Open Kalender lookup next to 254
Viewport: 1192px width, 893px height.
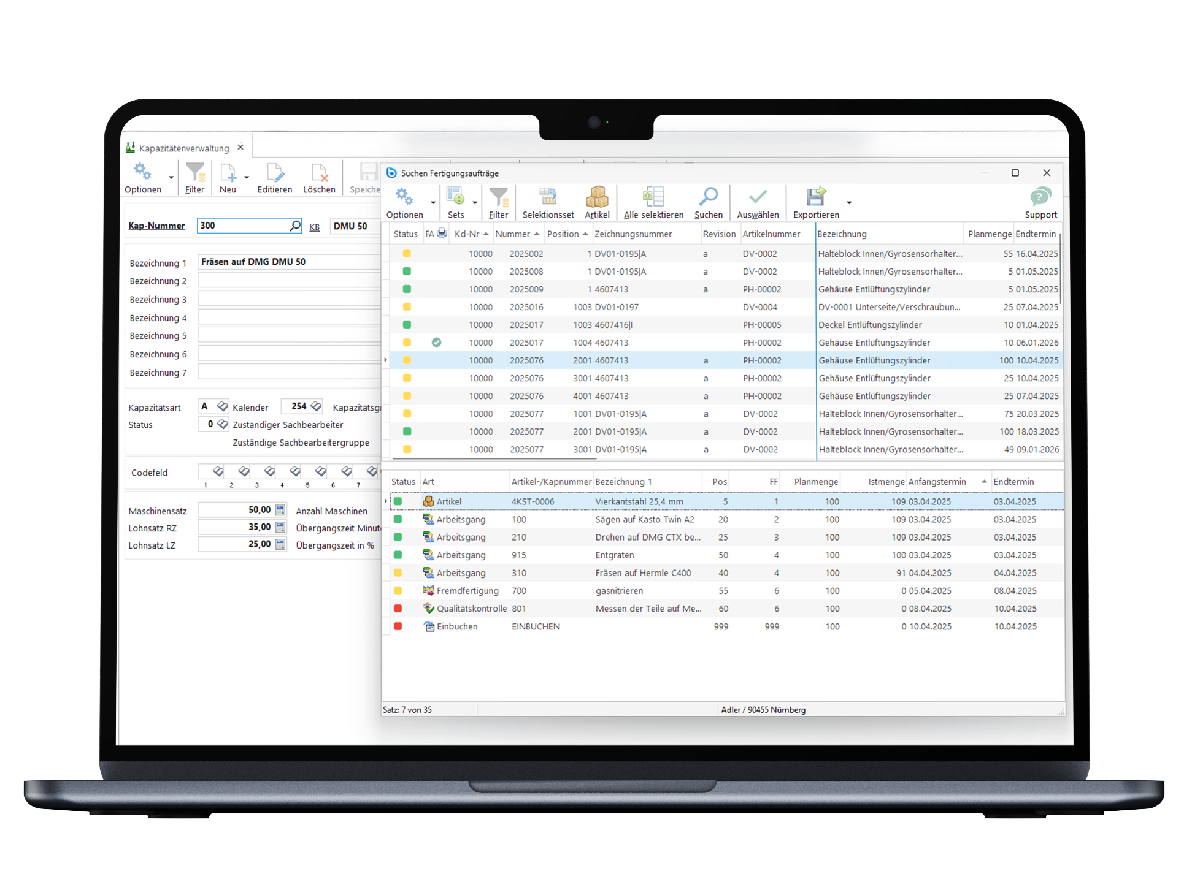pos(316,406)
